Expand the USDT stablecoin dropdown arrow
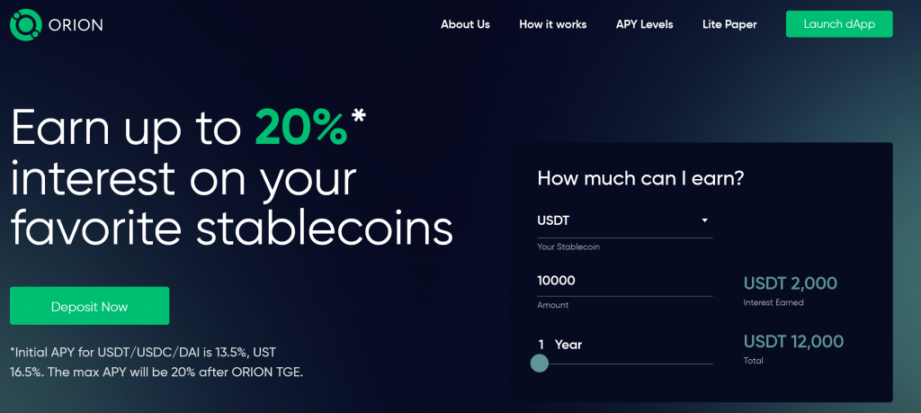The image size is (921, 413). pos(705,220)
